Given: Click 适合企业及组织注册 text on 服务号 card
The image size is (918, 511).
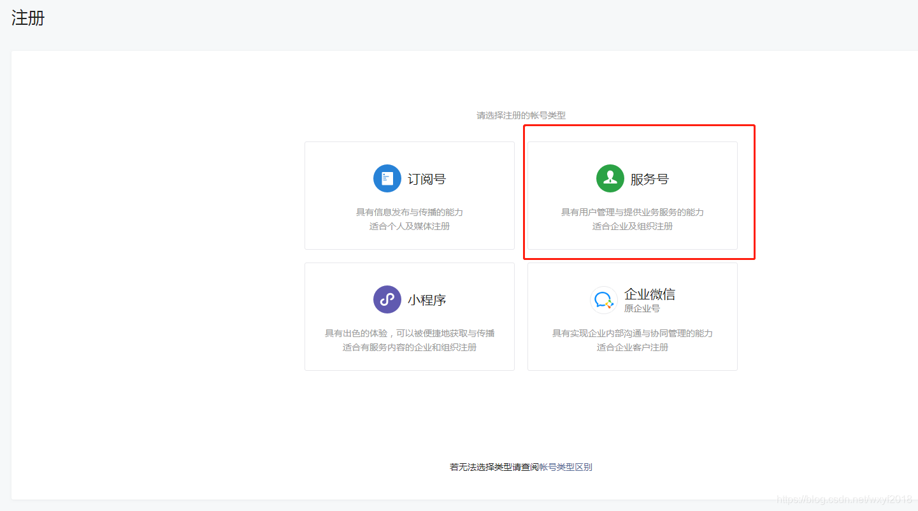Looking at the screenshot, I should click(632, 226).
